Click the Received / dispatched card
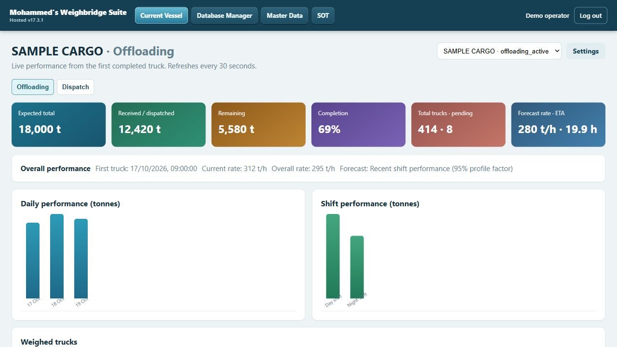 pos(159,124)
